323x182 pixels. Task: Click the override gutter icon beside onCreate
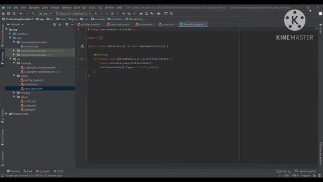pos(82,59)
